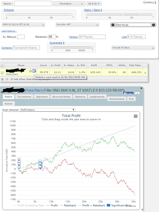Image resolution: width=159 pixels, height=212 pixels.
Task: Click the Last link
Action: [x=124, y=37]
